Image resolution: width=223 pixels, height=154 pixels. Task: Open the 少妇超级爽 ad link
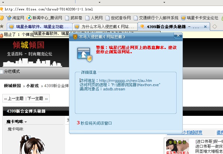point(192,132)
